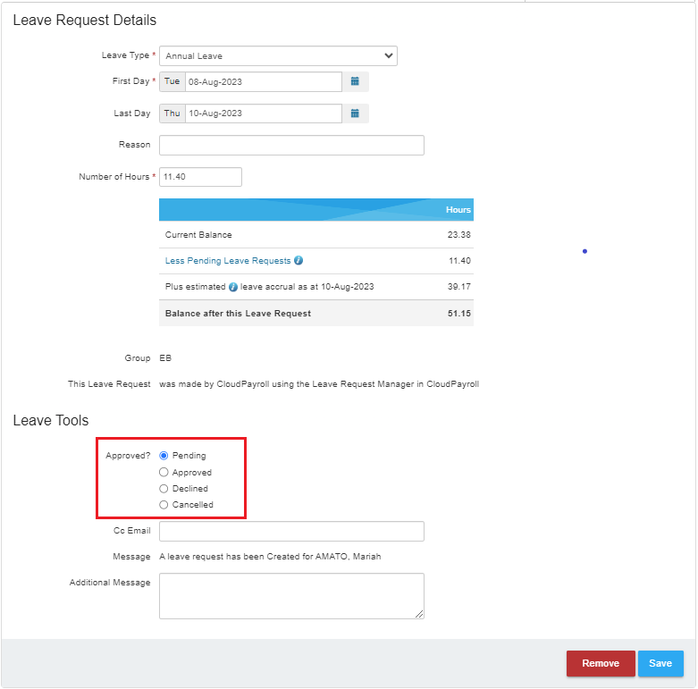Select the Declined radio option
The width and height of the screenshot is (698, 689).
point(164,489)
